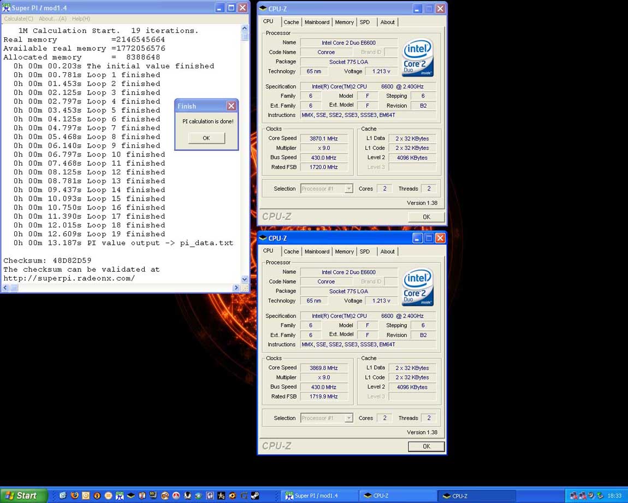This screenshot has width=628, height=503.
Task: Open the Super PI quick launch icon
Action: [120, 496]
